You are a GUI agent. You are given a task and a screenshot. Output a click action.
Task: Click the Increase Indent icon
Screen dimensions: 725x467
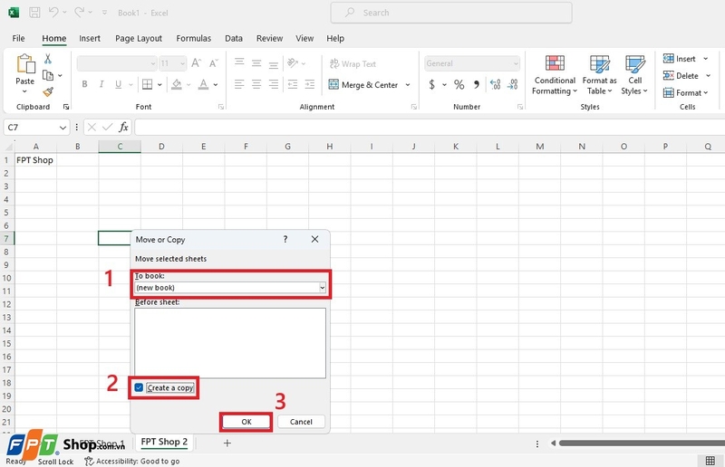click(x=310, y=84)
